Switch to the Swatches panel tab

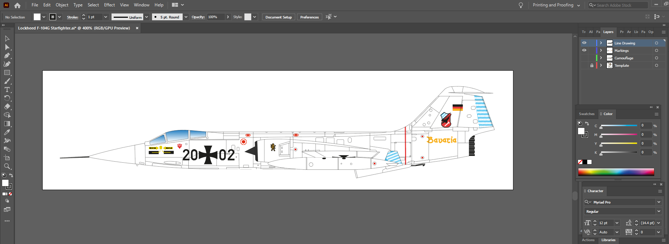tap(587, 114)
